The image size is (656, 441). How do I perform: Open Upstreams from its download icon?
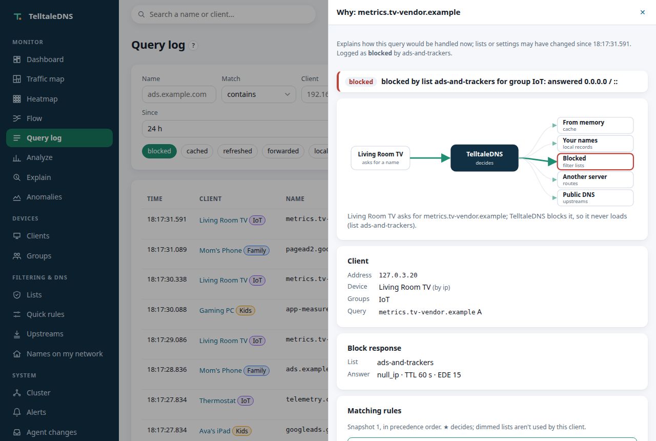pos(17,334)
